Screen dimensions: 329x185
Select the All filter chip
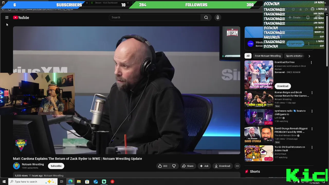[x=248, y=56]
